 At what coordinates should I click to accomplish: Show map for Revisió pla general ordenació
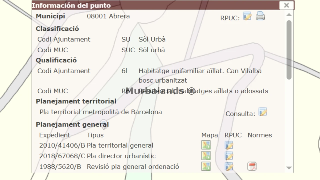click(206, 166)
